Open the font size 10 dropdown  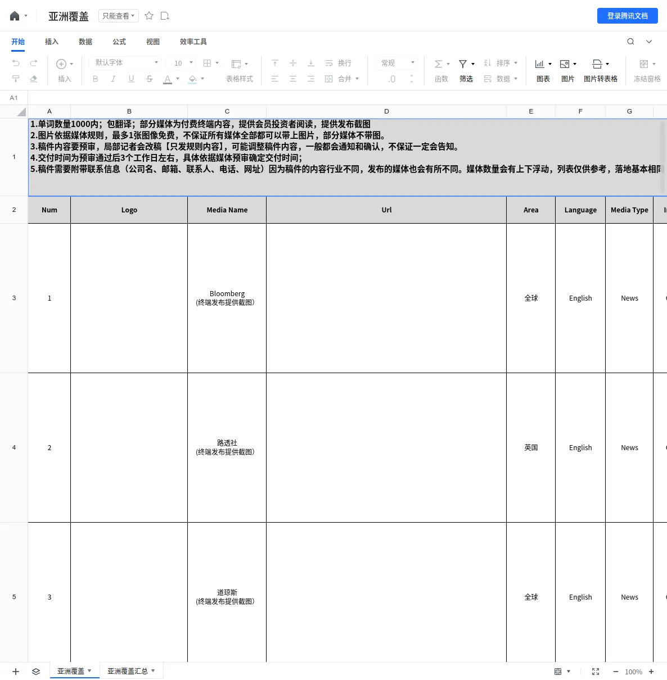(x=183, y=63)
